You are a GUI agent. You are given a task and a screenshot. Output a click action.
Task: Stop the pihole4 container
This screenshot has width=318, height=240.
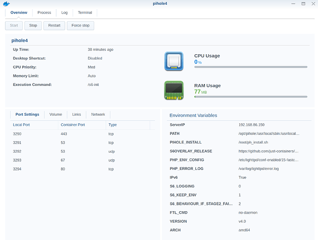tap(33, 25)
